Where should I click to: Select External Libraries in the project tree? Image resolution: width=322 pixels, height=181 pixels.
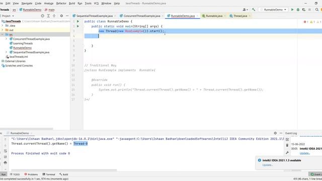tap(15, 61)
